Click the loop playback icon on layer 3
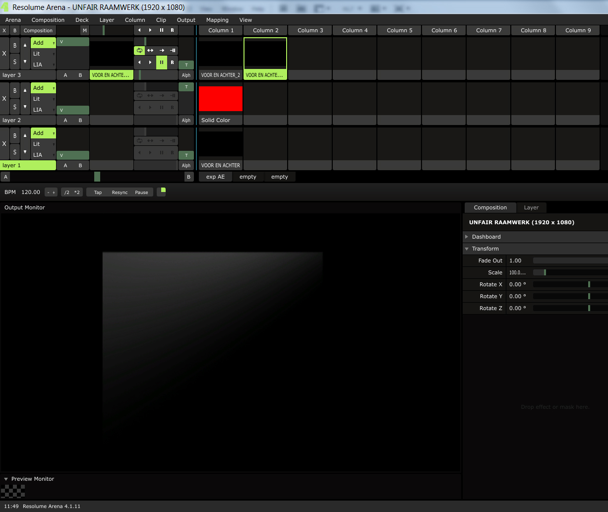The image size is (608, 512). (139, 50)
